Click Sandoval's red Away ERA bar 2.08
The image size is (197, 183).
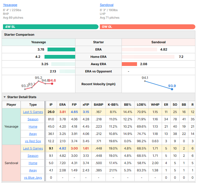129,64
